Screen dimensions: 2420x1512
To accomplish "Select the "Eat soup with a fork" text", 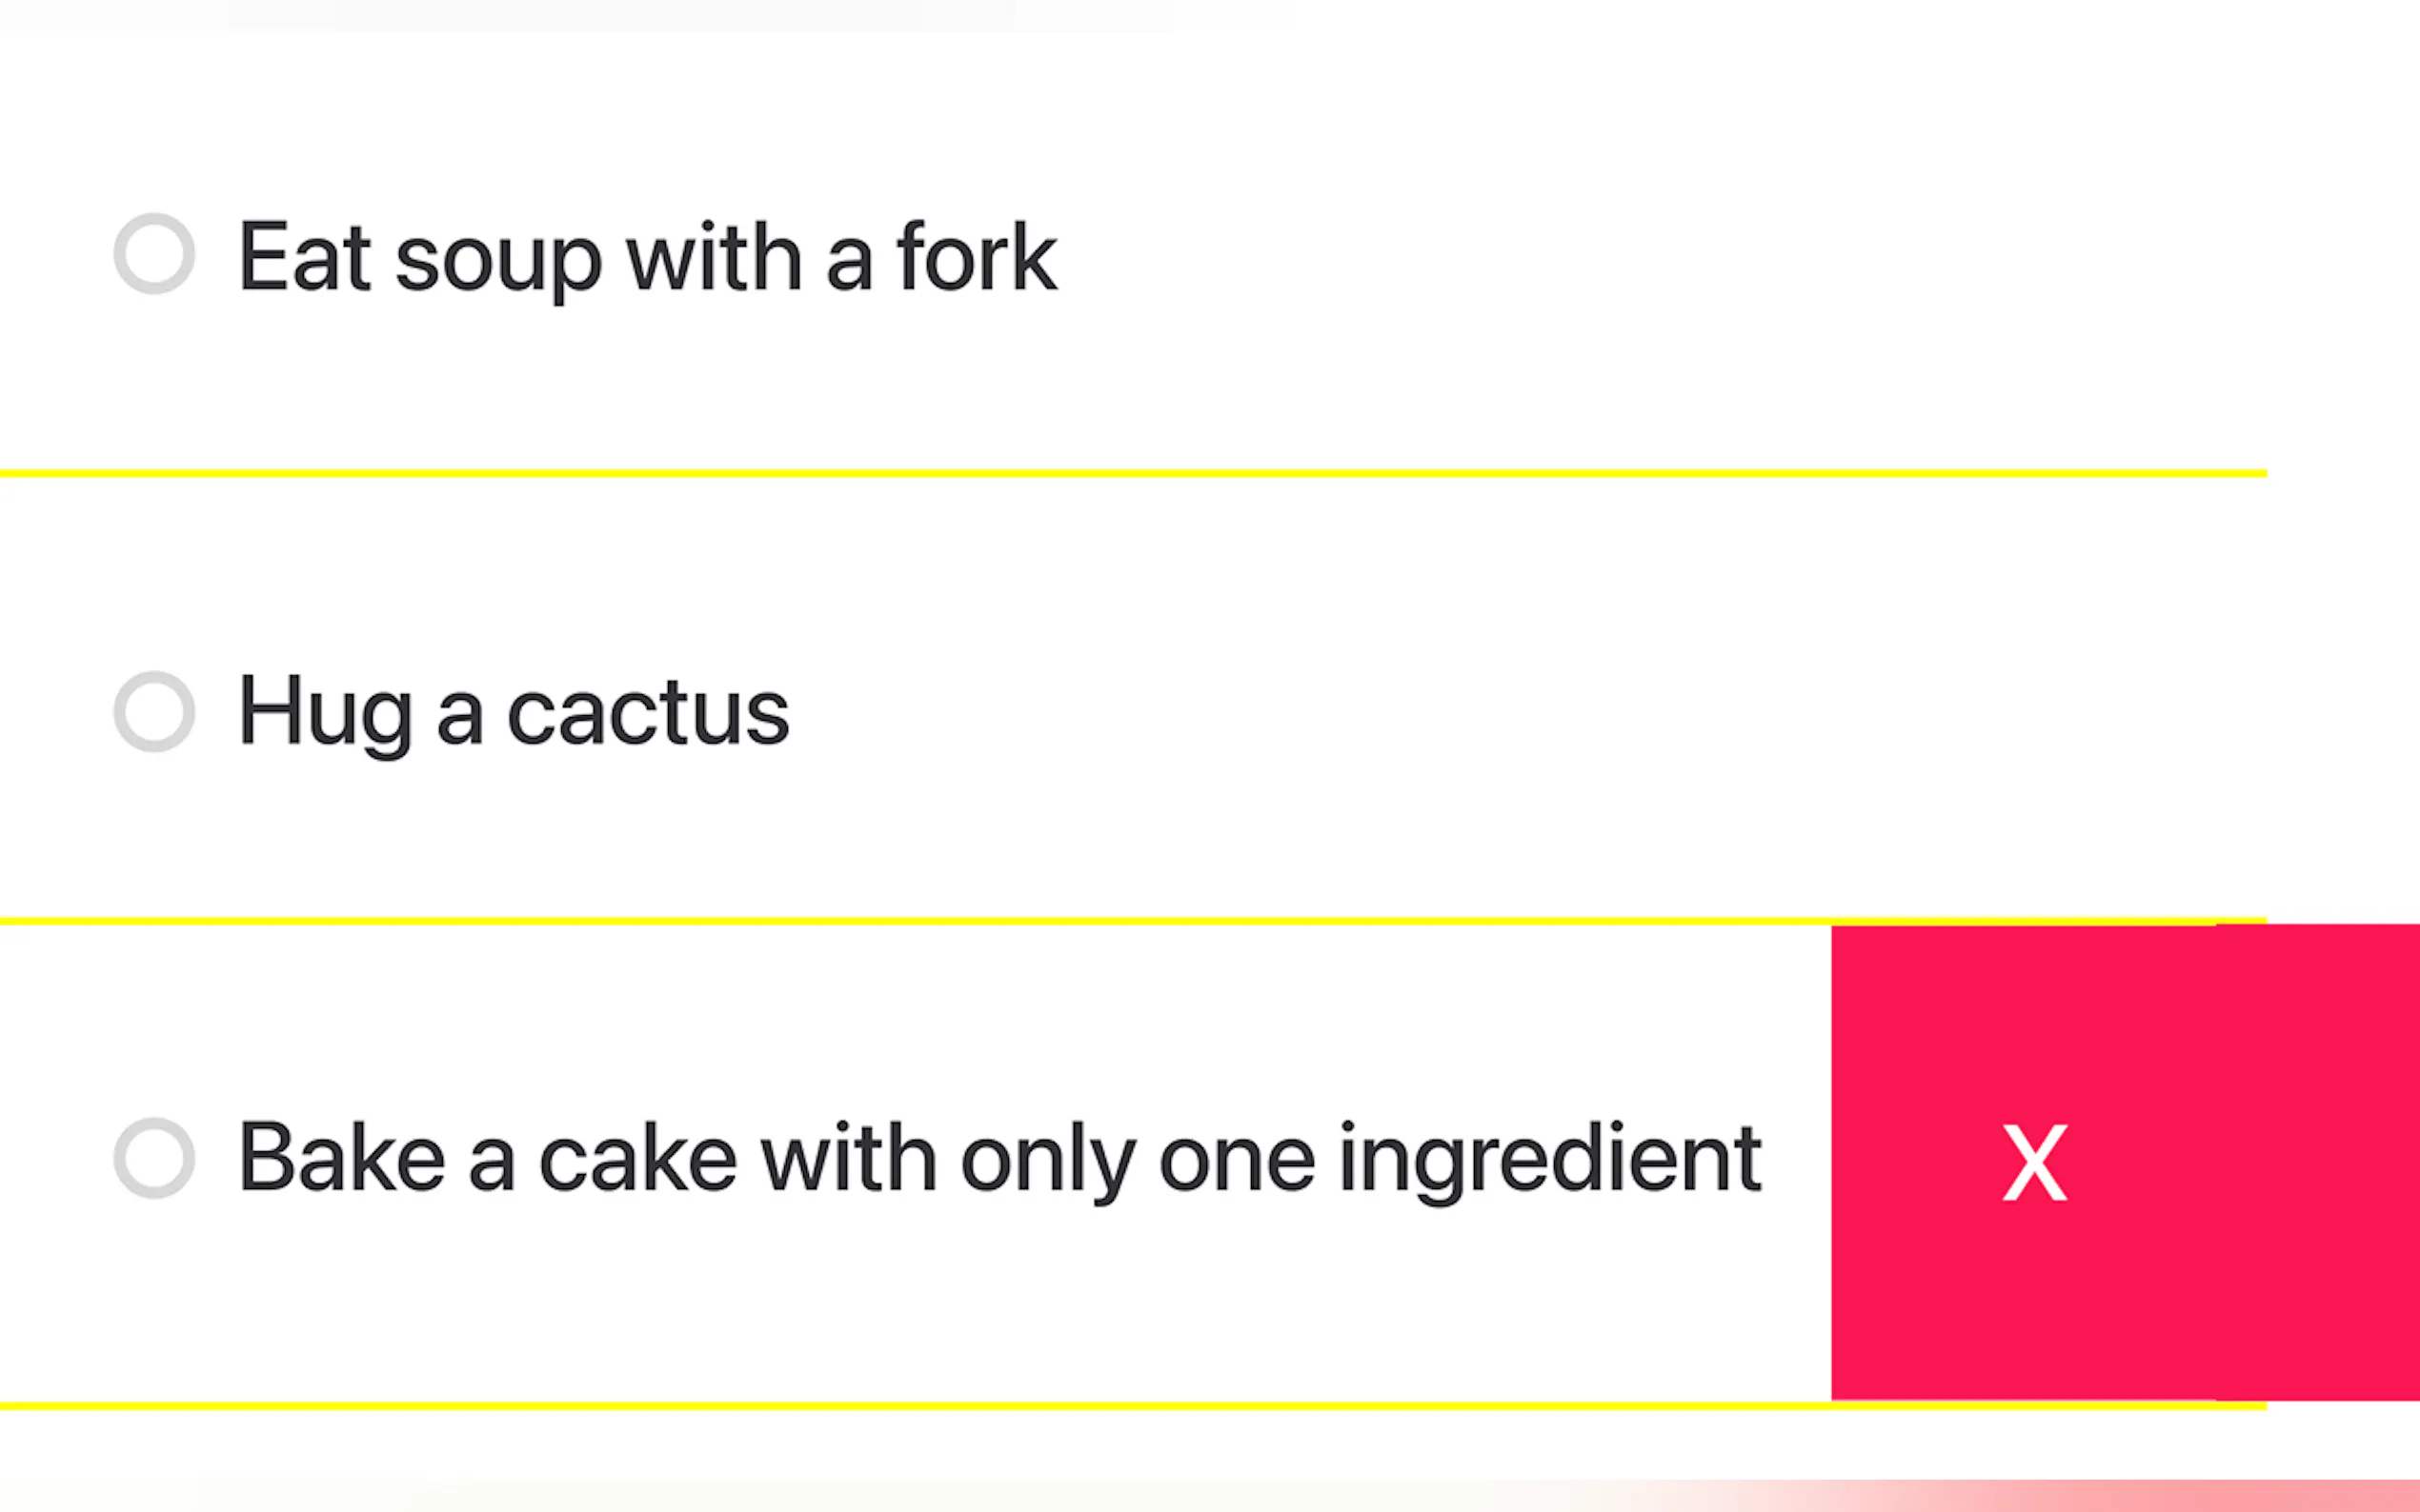I will [x=646, y=258].
